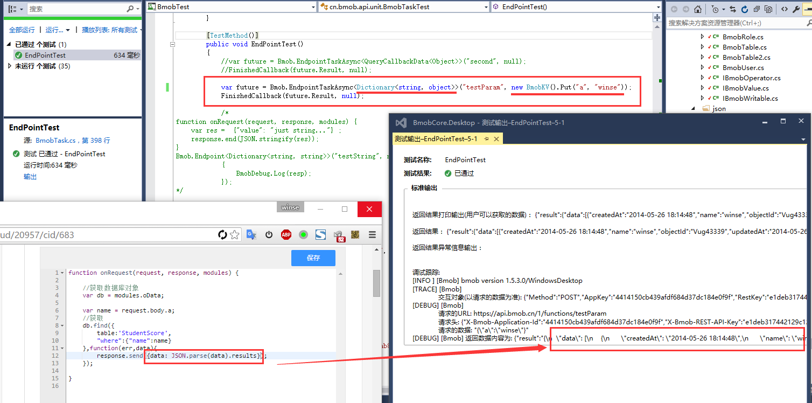This screenshot has height=403, width=812.
Task: Expand the BmobRole.cs tree node
Action: point(702,37)
